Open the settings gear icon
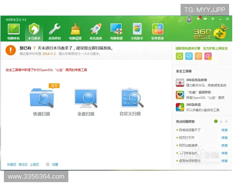This screenshot has height=186, width=233. click(47, 164)
